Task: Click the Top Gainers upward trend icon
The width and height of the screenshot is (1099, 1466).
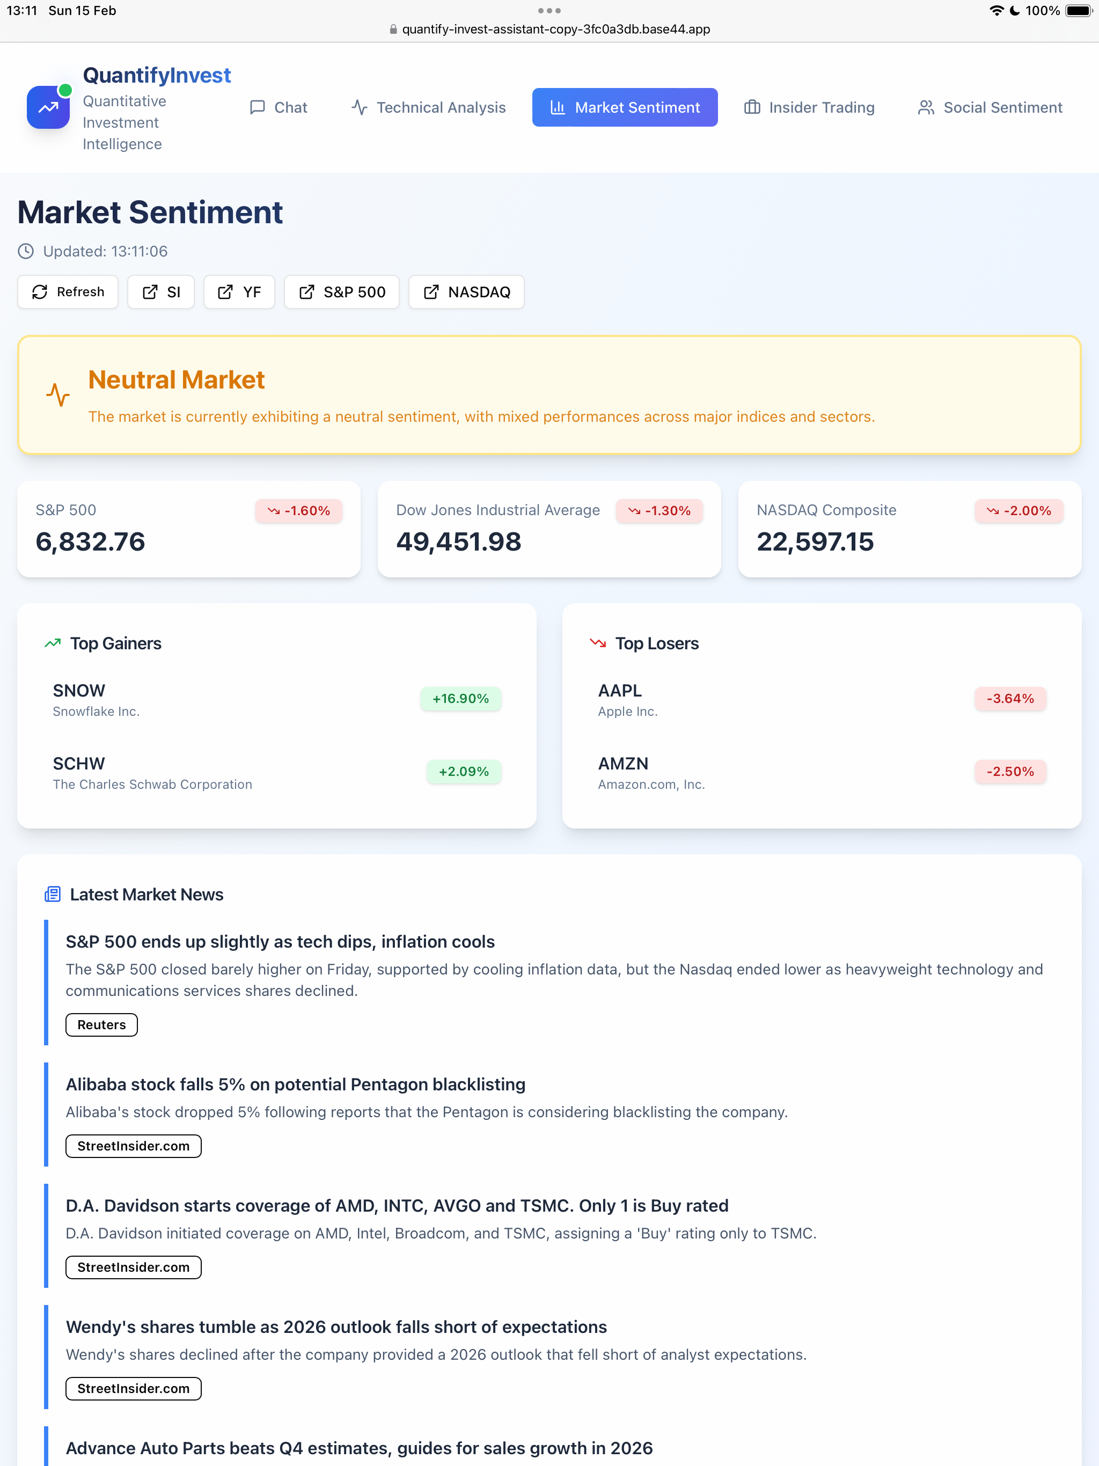Action: coord(53,643)
